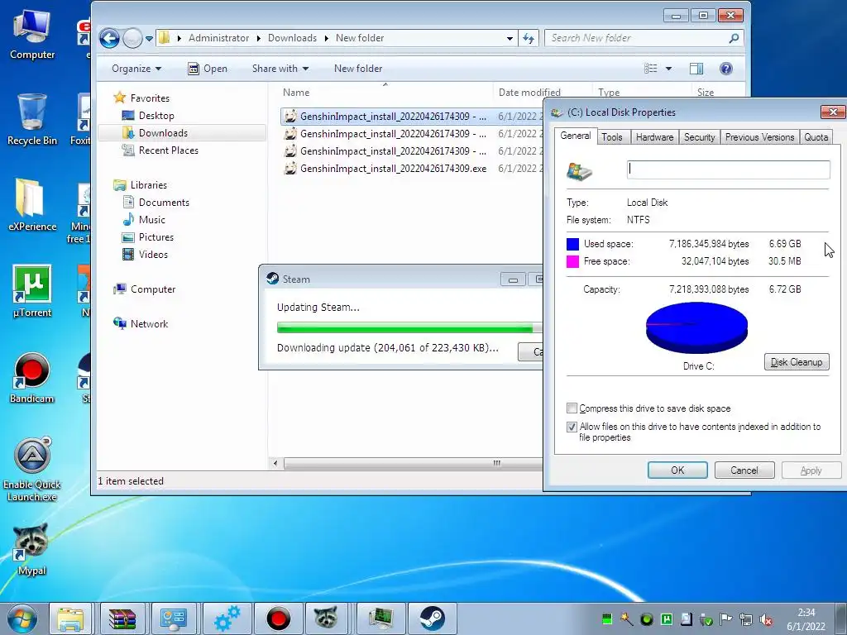Viewport: 847px width, 635px height.
Task: Launch the Bandicam desktop shortcut
Action: coord(32,378)
